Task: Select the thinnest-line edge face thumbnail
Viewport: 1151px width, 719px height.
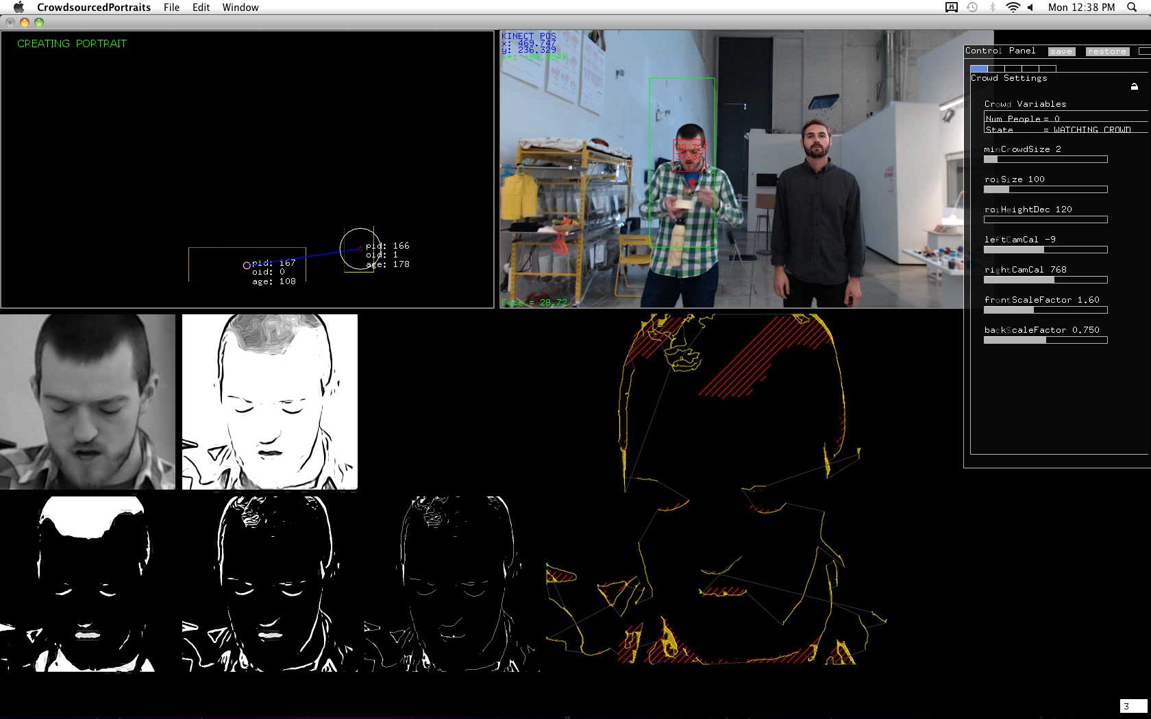Action: tap(452, 584)
